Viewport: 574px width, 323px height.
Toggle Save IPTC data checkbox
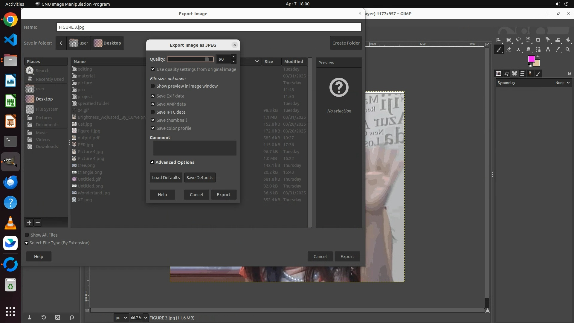click(x=153, y=112)
